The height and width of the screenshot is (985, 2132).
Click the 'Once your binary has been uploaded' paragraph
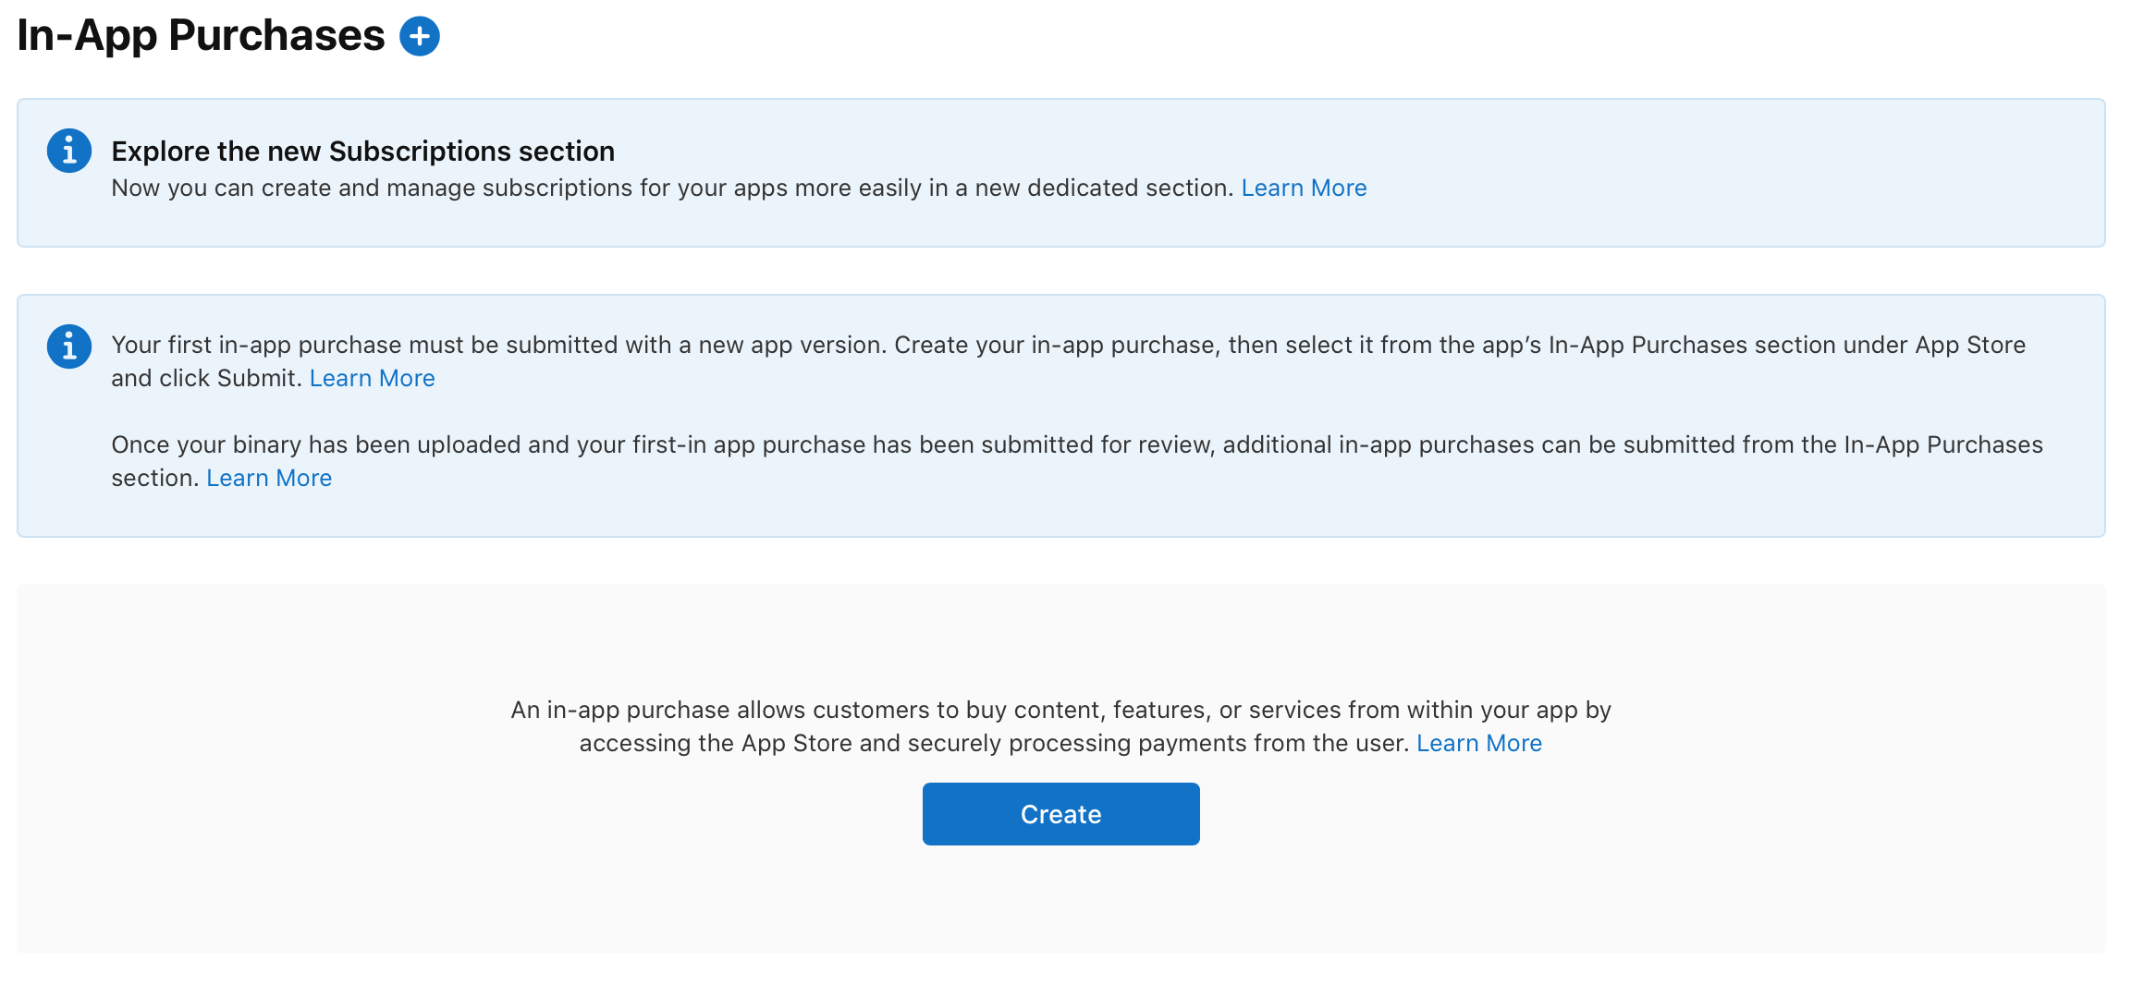click(1076, 444)
